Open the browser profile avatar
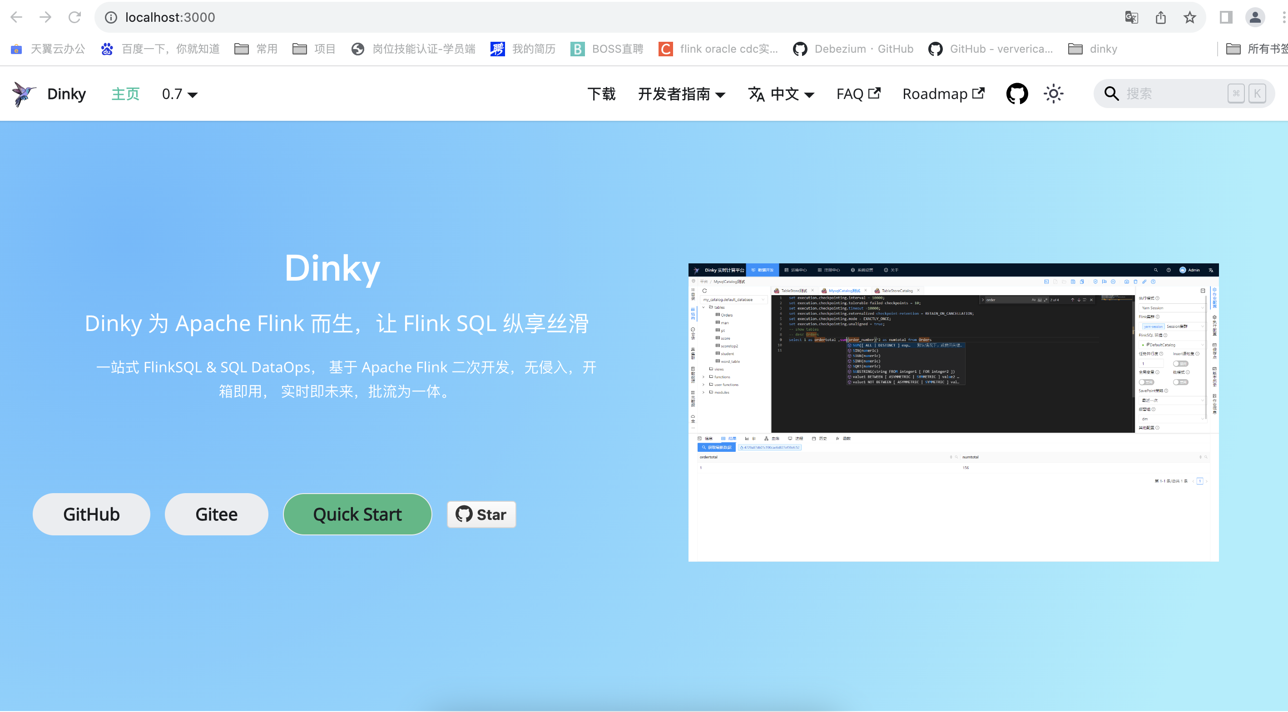Viewport: 1288px width, 712px height. [x=1254, y=17]
